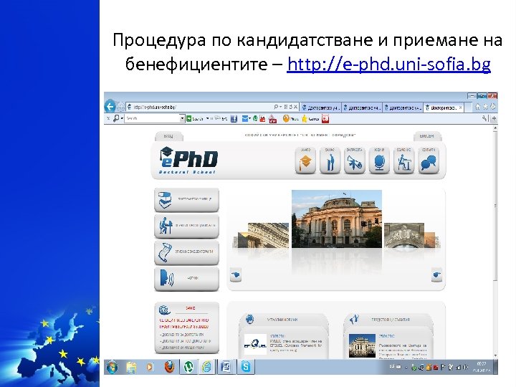Open the orange graduation cap nav button
This screenshot has width=516, height=387.
click(x=305, y=160)
